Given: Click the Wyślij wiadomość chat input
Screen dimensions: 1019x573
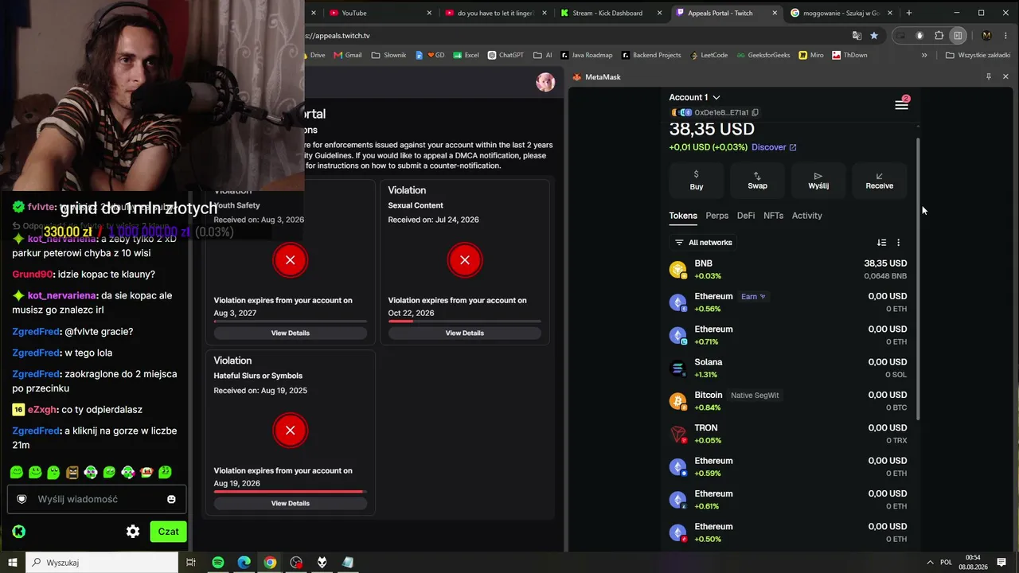Looking at the screenshot, I should 96,499.
